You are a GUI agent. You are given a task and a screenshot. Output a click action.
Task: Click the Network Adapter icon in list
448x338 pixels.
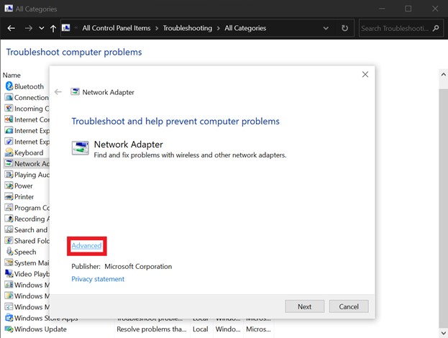(x=9, y=163)
